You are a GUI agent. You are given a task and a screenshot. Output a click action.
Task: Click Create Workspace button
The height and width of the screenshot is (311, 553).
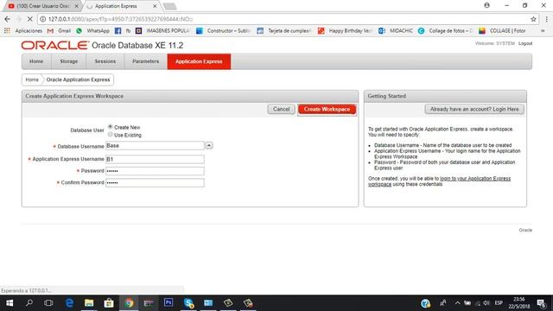tap(327, 110)
